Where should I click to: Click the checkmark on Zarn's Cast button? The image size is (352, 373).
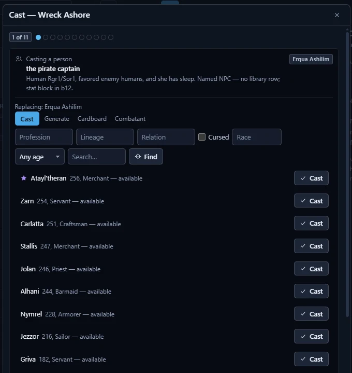[303, 201]
